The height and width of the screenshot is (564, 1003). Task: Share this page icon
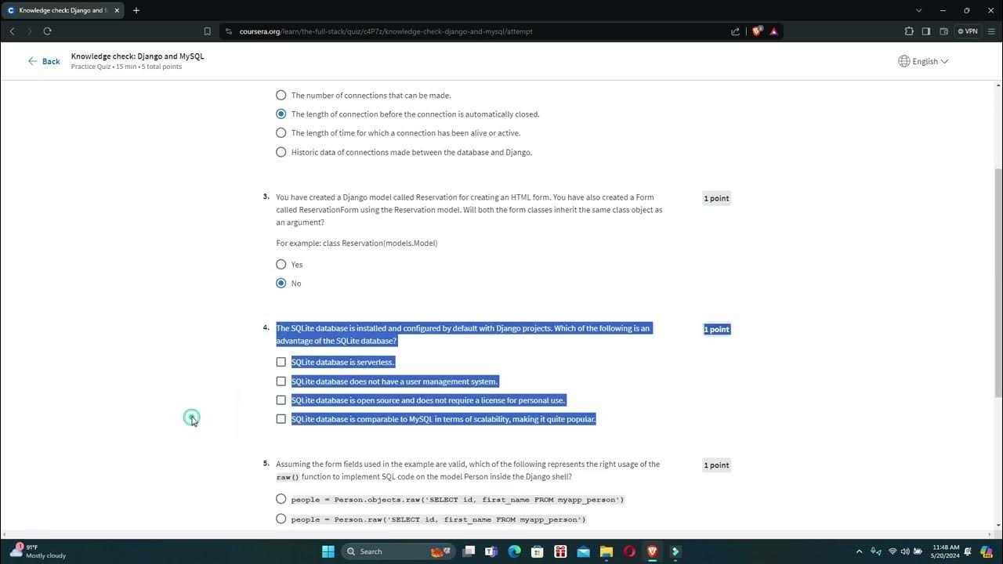click(735, 31)
